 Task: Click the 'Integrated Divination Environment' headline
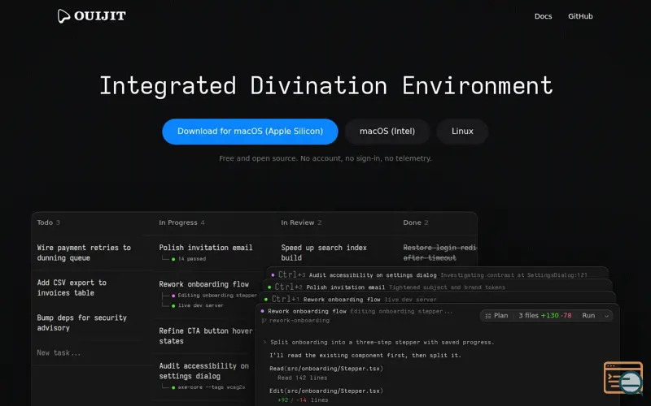pyautogui.click(x=326, y=86)
